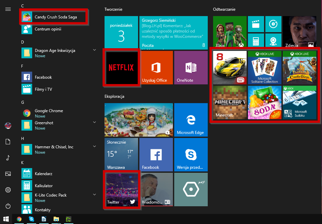Open calendar tile showing poniedziałek 3
This screenshot has height=224, width=322.
point(121,33)
